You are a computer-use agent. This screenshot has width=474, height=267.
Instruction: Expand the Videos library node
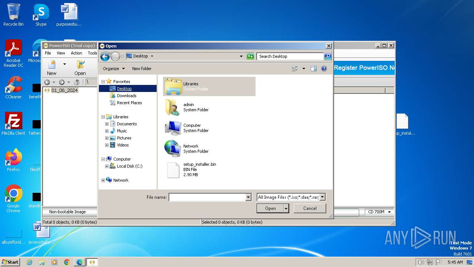(107, 145)
